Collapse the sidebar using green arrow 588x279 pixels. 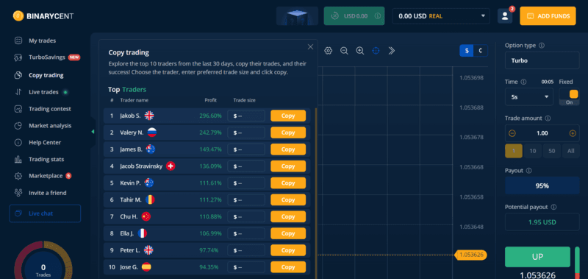point(93,132)
